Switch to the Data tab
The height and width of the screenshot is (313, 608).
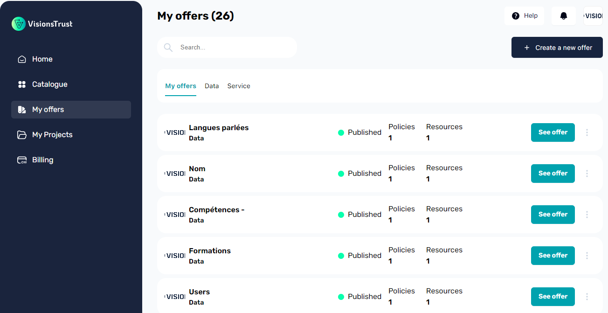click(x=212, y=86)
